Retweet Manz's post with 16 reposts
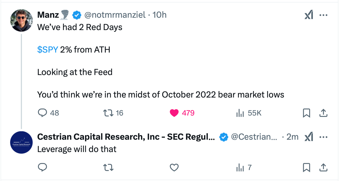This screenshot has height=181, width=339. click(x=107, y=113)
